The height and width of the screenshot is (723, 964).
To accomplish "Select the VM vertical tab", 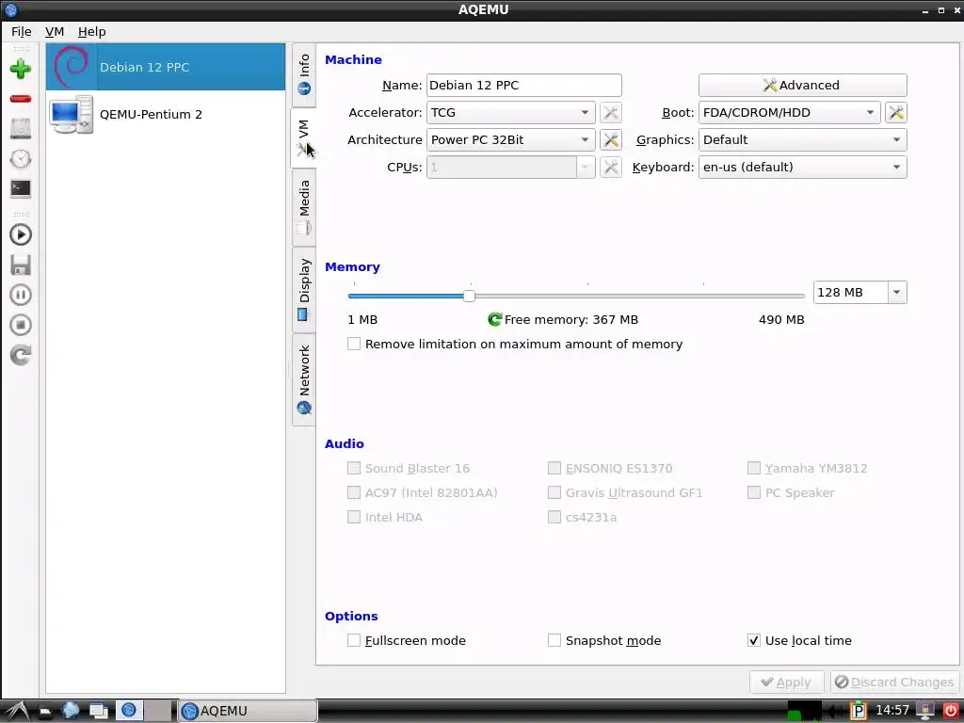I will tap(304, 137).
